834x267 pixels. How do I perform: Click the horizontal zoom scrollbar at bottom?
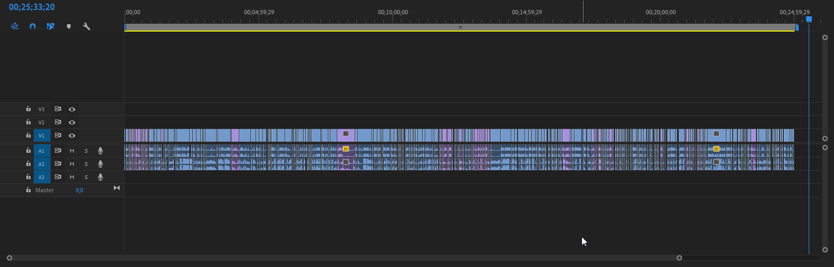[344, 258]
